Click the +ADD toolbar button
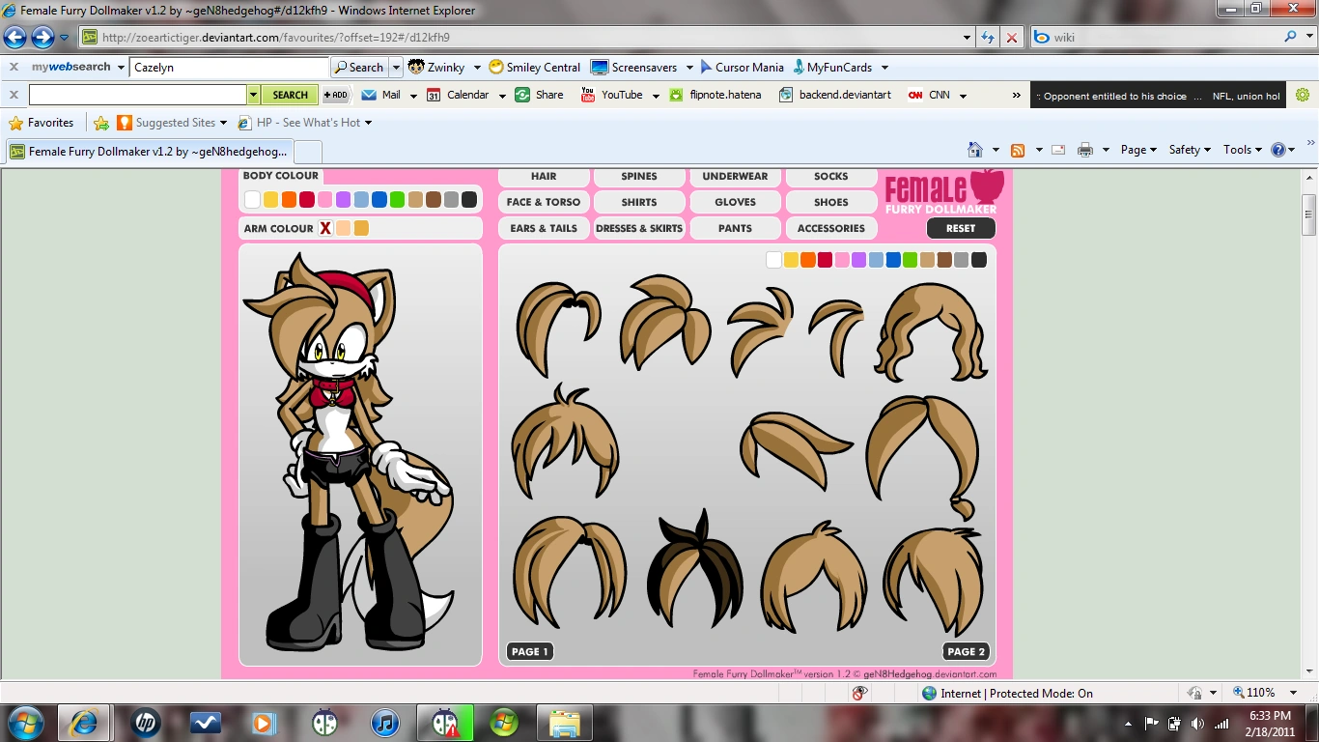This screenshot has height=742, width=1319. 335,95
